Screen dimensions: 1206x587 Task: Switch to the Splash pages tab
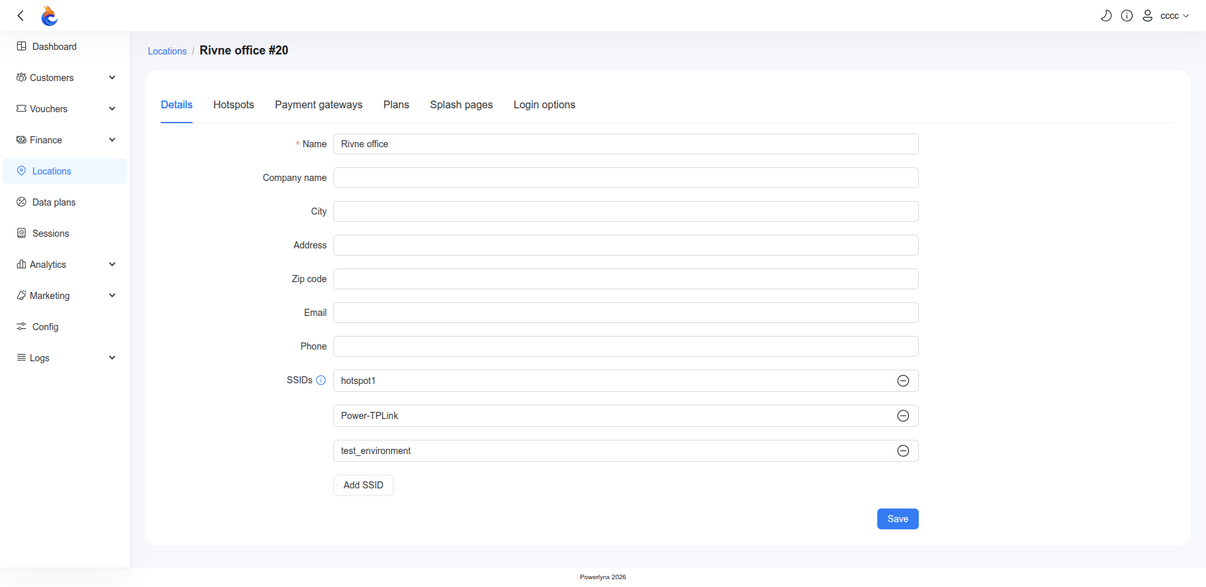461,104
